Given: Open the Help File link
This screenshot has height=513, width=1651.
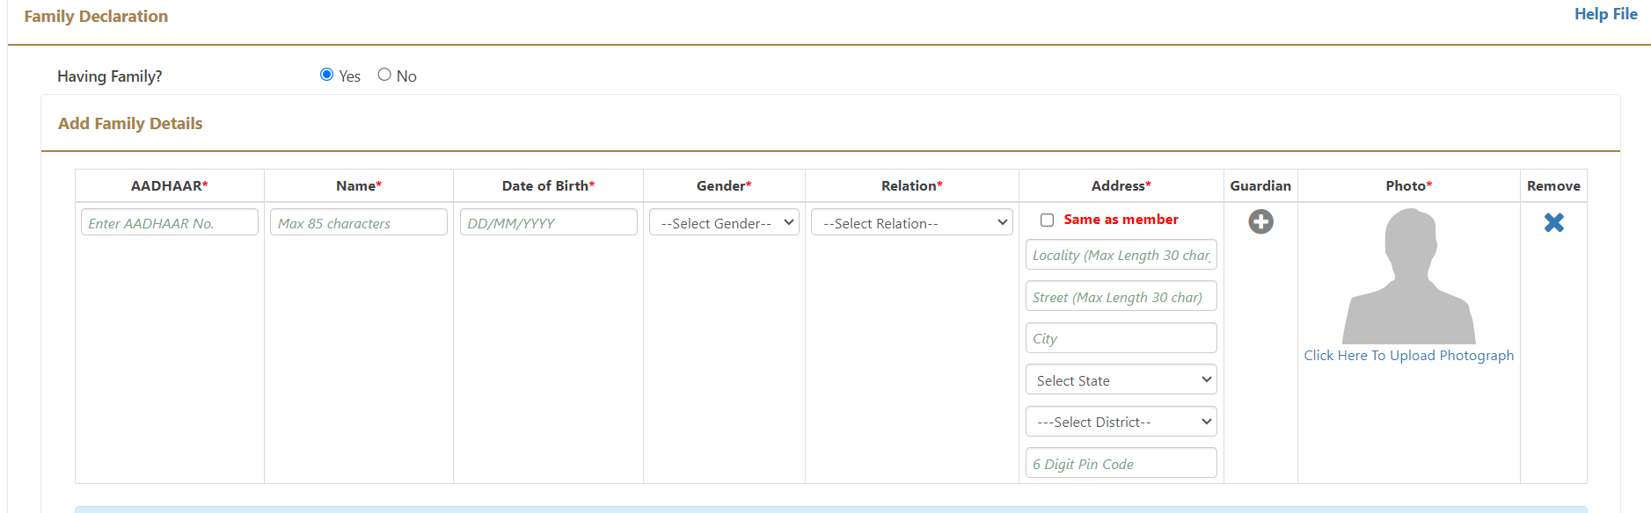Looking at the screenshot, I should click(1605, 14).
